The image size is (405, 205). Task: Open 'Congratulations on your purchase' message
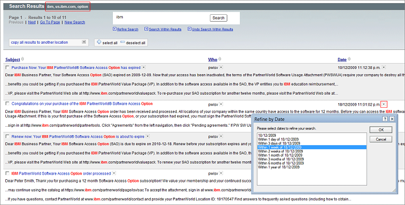[x=82, y=104]
